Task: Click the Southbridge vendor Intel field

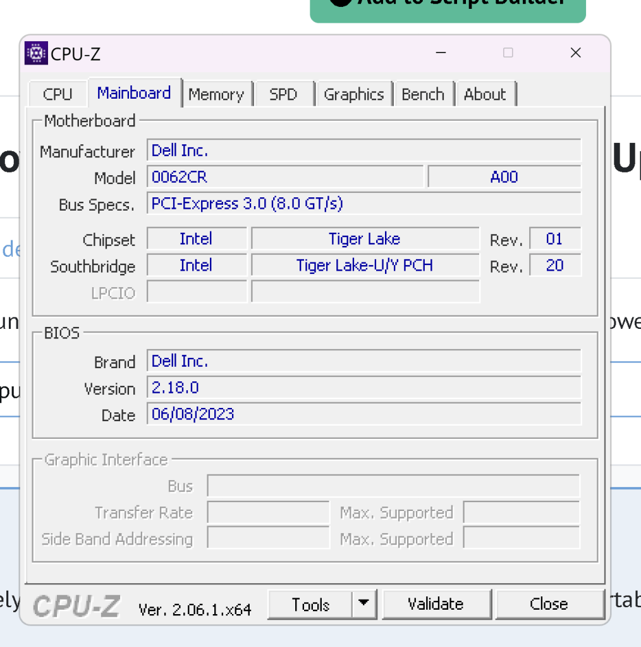Action: [x=197, y=266]
